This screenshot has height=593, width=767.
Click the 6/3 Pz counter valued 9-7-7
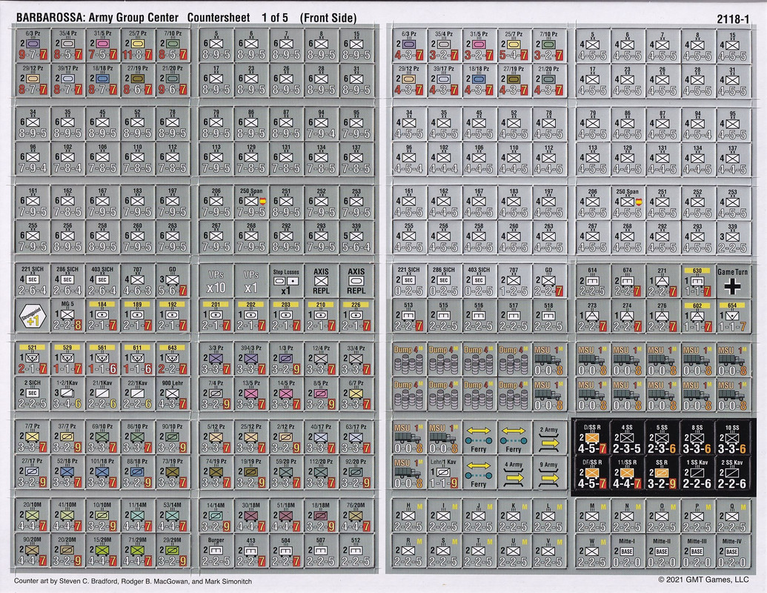pos(33,45)
